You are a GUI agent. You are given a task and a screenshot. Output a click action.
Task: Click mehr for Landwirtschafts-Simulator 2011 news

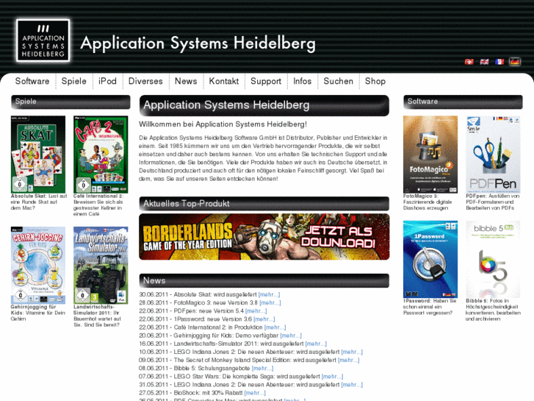click(316, 344)
